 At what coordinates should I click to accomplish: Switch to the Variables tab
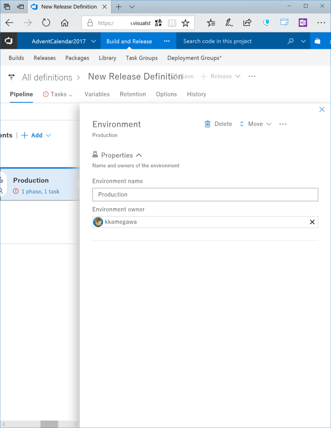point(97,94)
